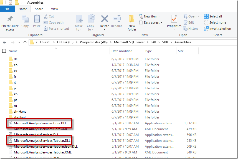Screen dimensions: 238x159
Task: Sort by Date modified column header
Action: click(x=122, y=51)
